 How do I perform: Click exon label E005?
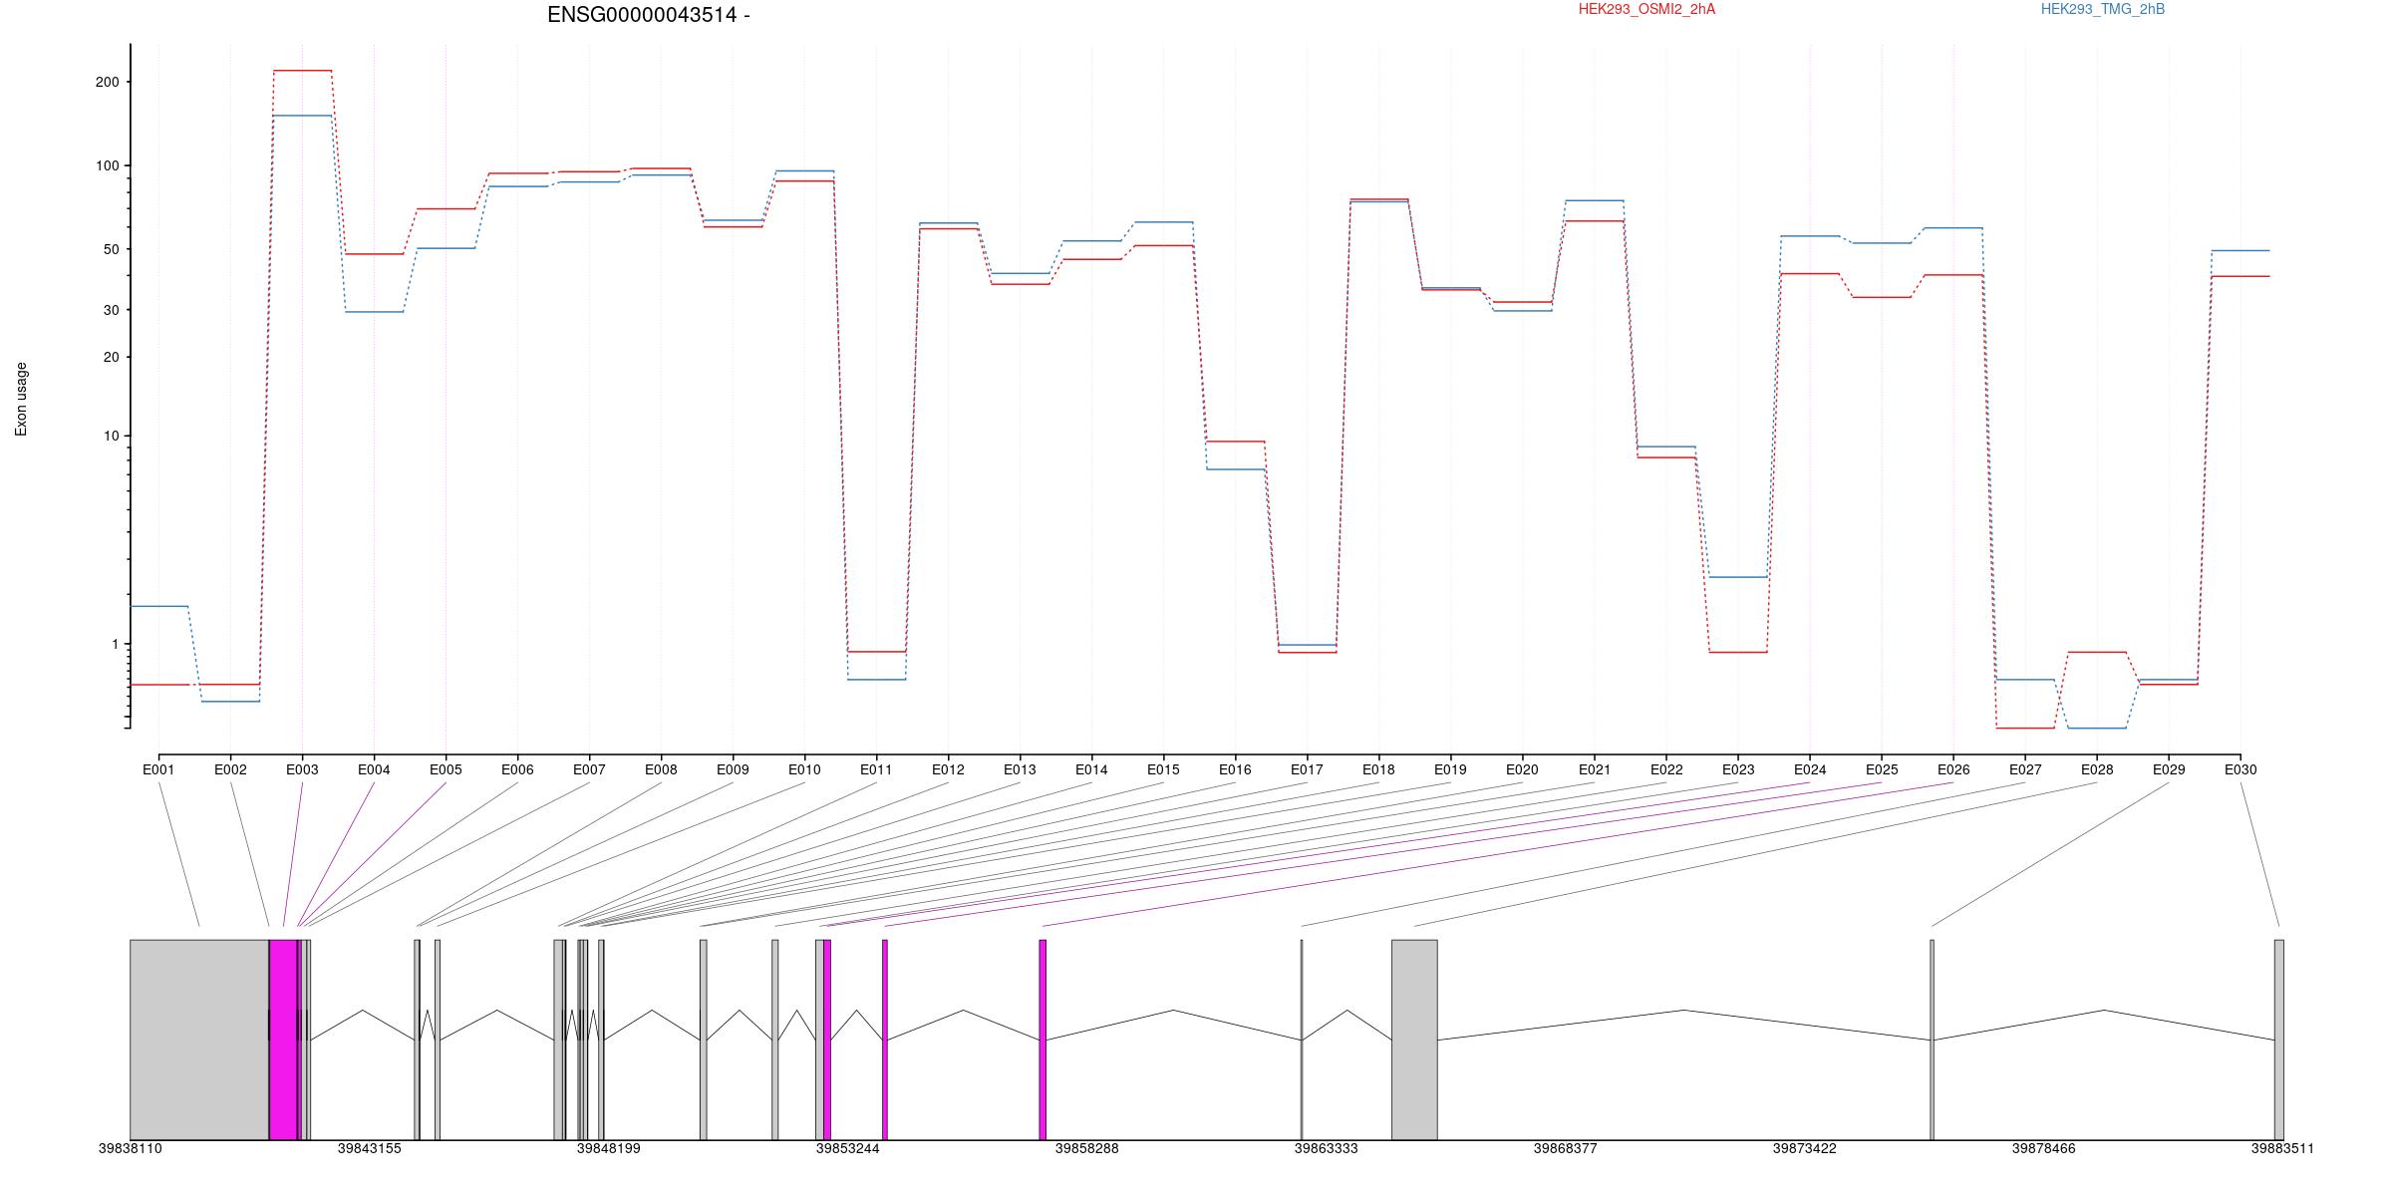pos(446,769)
